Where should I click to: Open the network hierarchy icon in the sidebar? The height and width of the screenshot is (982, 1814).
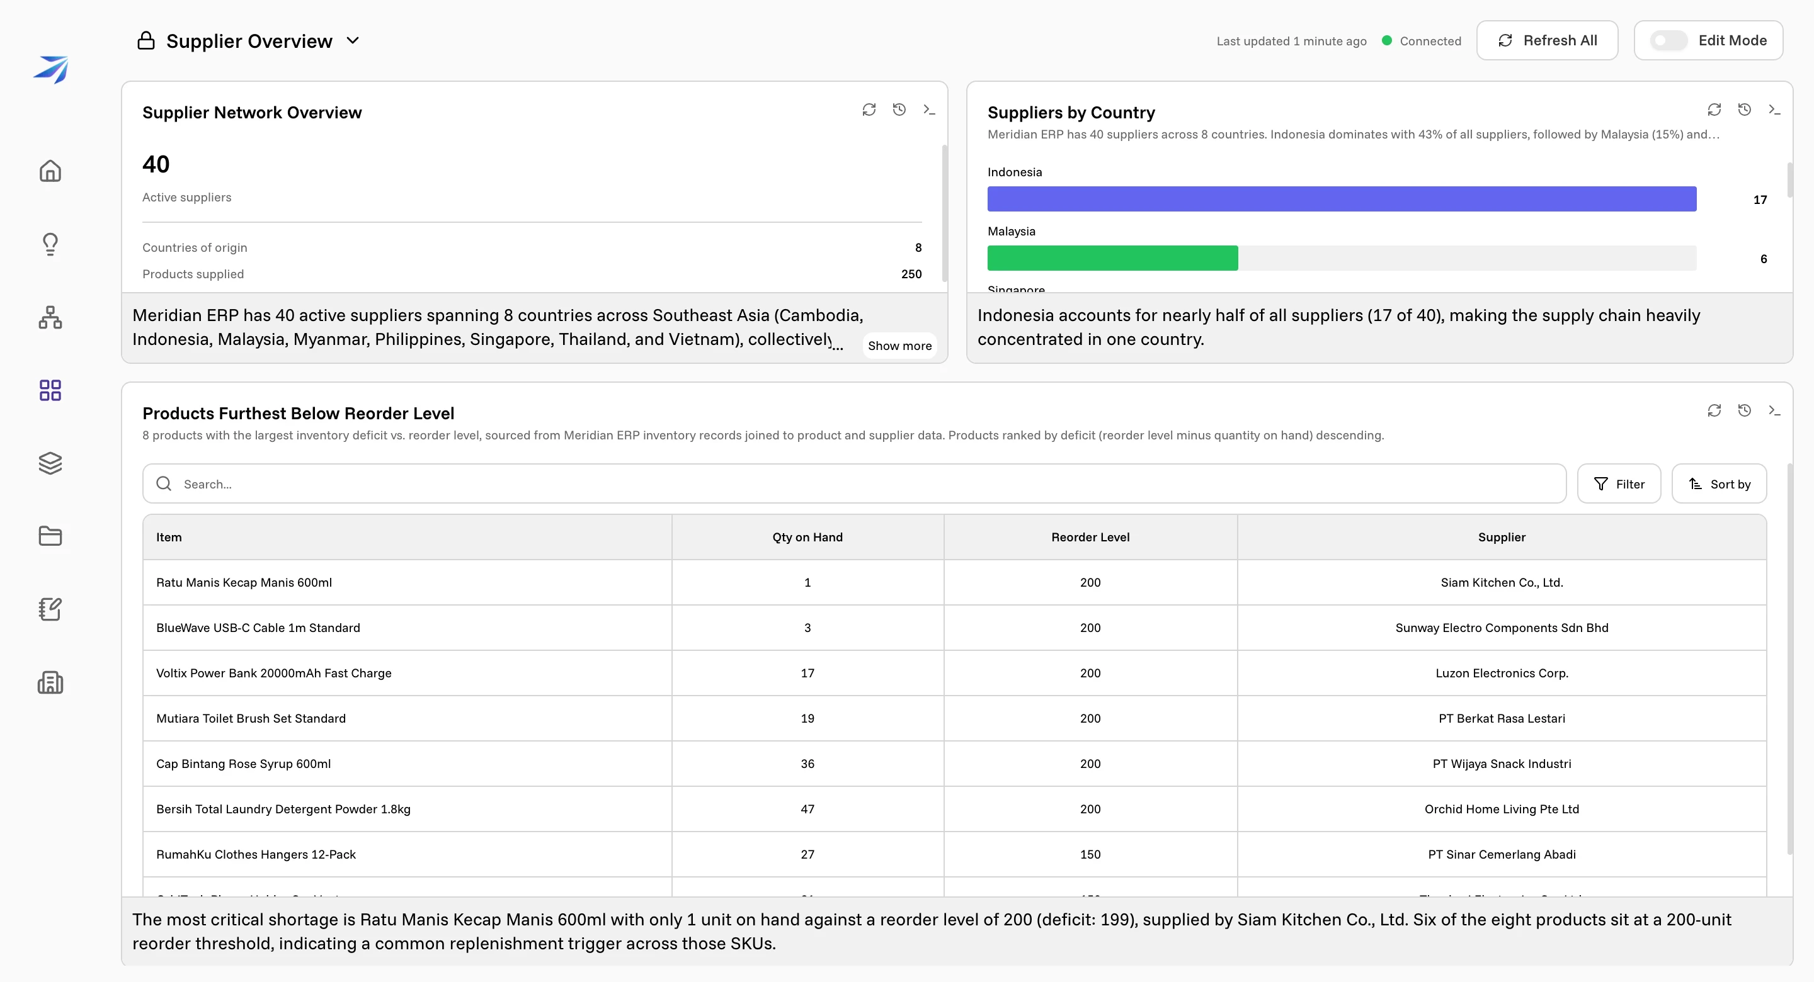click(50, 317)
